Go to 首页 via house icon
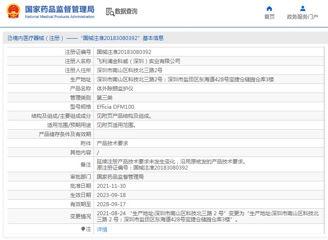328x240 pixels. coord(269,9)
